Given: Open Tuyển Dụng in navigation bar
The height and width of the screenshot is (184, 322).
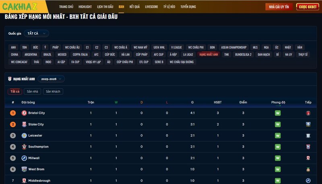Looking at the screenshot, I should coord(188,7).
